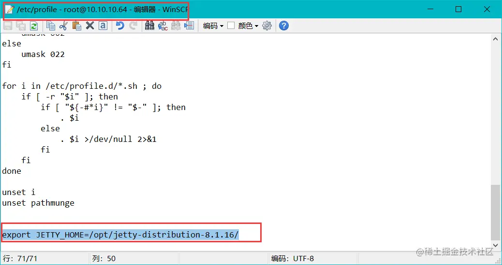The height and width of the screenshot is (265, 502).
Task: Click the 'unset i' line
Action: [18, 193]
